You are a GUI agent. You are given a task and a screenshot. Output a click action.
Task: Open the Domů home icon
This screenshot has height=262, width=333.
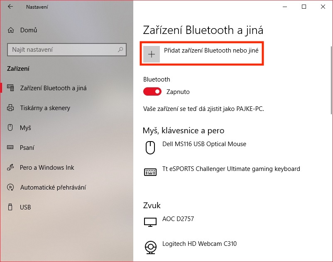click(11, 30)
